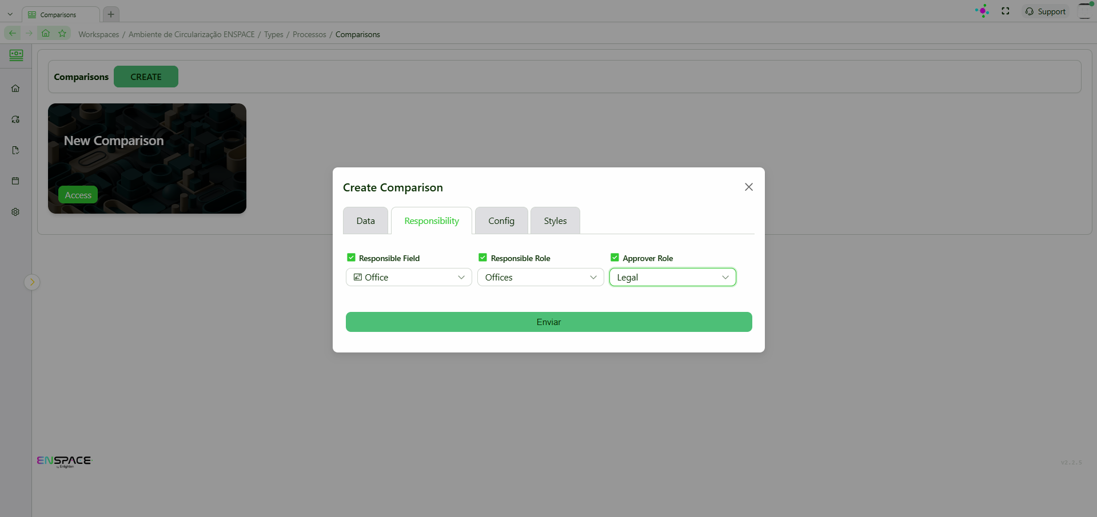Go to Types breadcrumb
The height and width of the screenshot is (517, 1097).
pyautogui.click(x=274, y=34)
